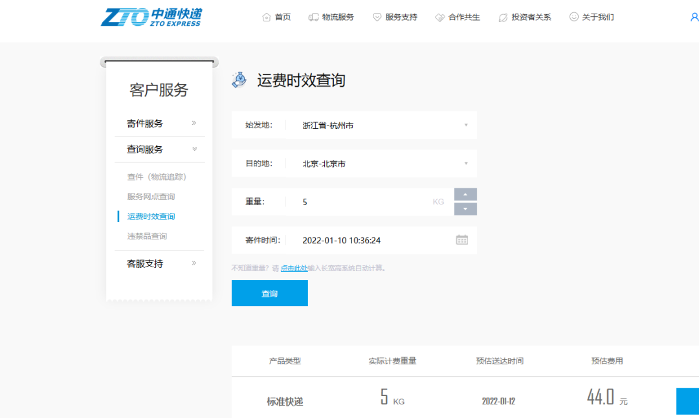The height and width of the screenshot is (418, 699).
Task: Open the 目的地 destination dropdown
Action: coord(465,163)
